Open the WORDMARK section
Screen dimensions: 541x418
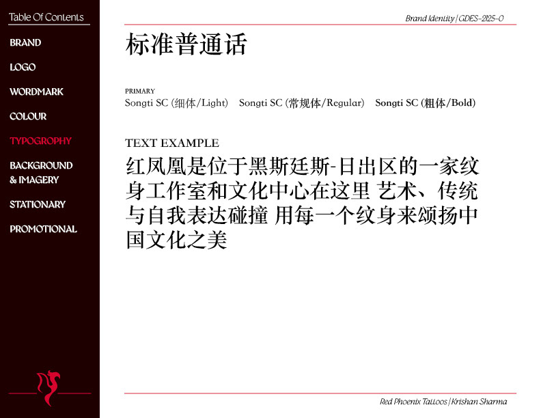point(37,92)
